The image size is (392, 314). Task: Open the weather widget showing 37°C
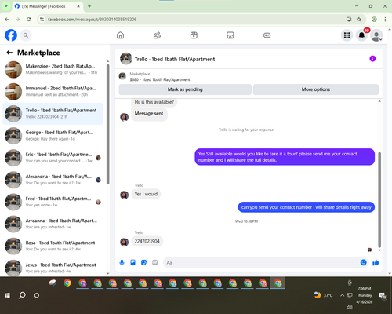click(323, 295)
